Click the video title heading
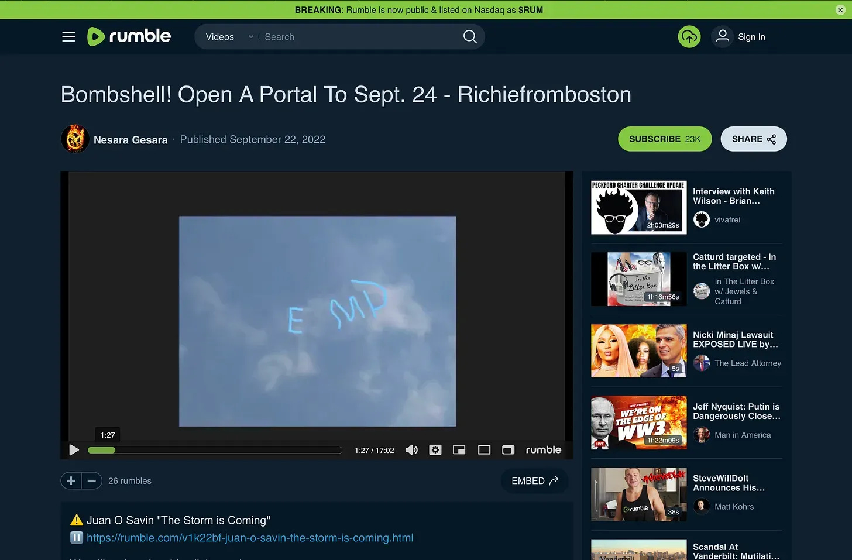Viewport: 852px width, 560px height. point(346,95)
